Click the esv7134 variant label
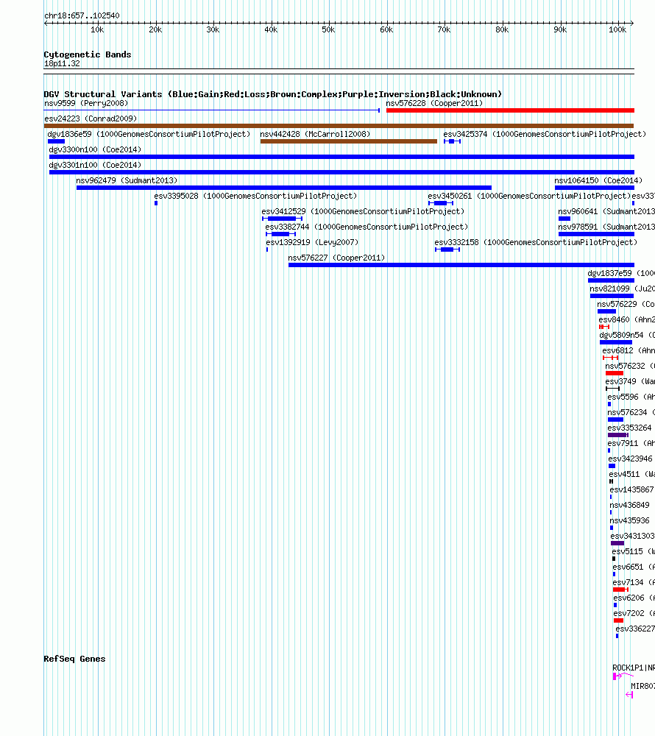The height and width of the screenshot is (736, 655). click(634, 584)
